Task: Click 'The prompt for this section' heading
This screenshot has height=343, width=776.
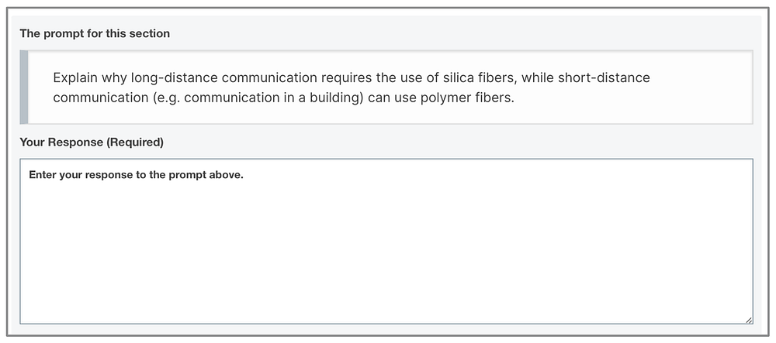Action: tap(95, 33)
